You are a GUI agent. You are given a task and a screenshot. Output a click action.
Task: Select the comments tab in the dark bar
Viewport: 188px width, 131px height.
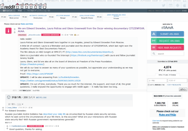click(x=7, y=11)
